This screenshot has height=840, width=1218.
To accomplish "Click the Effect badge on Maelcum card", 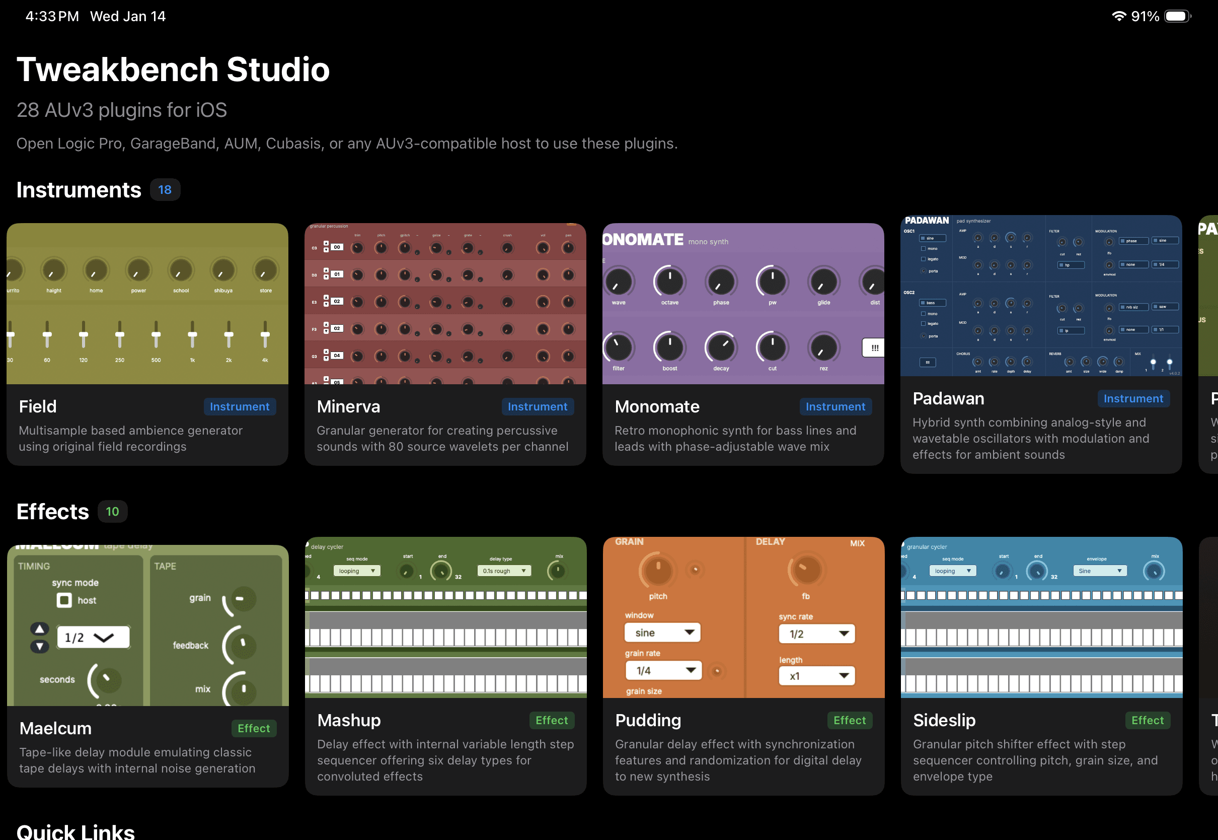I will pos(254,728).
